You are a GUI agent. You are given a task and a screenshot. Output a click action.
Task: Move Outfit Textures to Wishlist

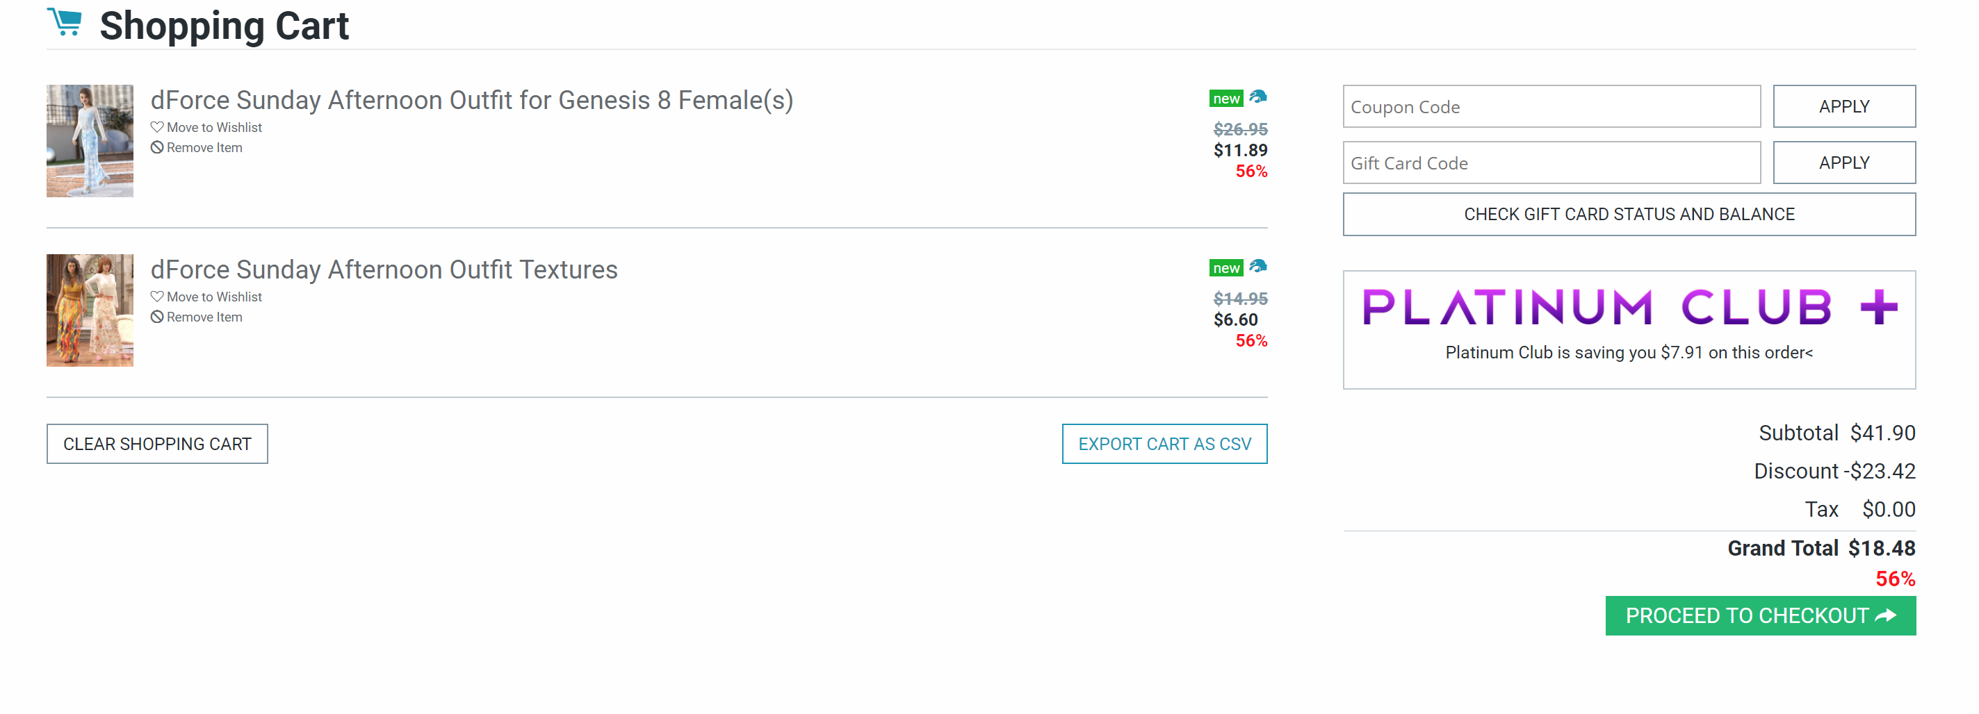pyautogui.click(x=213, y=297)
